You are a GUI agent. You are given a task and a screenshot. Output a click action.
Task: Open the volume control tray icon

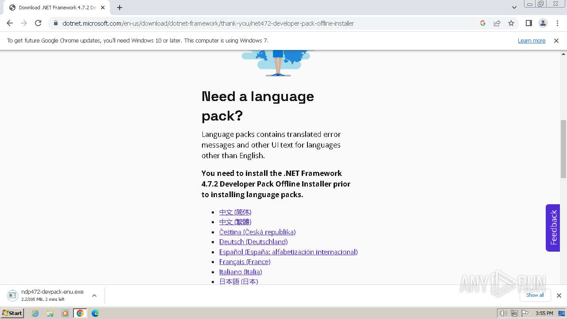coord(503,313)
